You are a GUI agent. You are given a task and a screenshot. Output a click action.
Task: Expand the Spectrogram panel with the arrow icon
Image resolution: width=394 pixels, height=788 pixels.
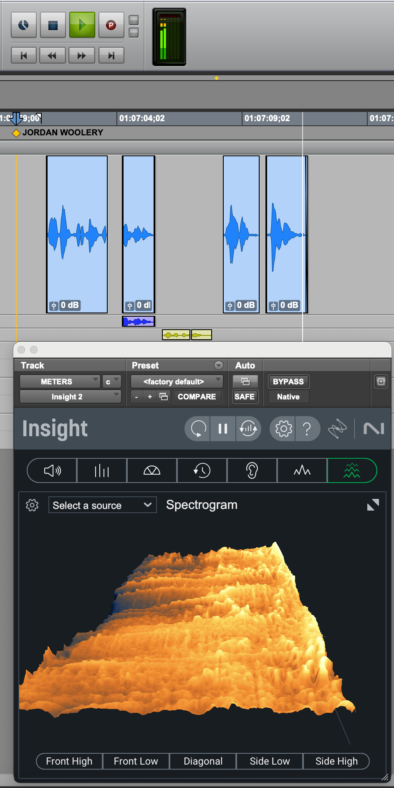373,505
